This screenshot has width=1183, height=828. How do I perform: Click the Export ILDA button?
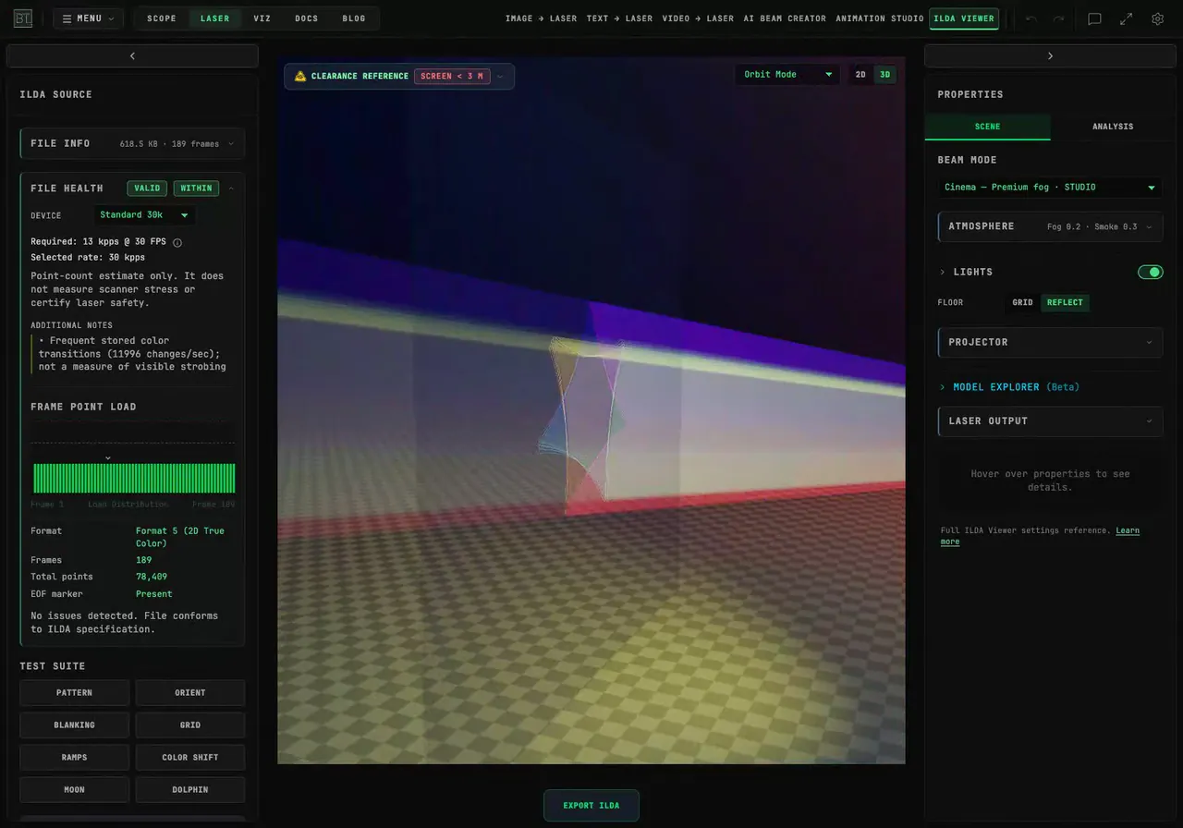[x=591, y=806]
